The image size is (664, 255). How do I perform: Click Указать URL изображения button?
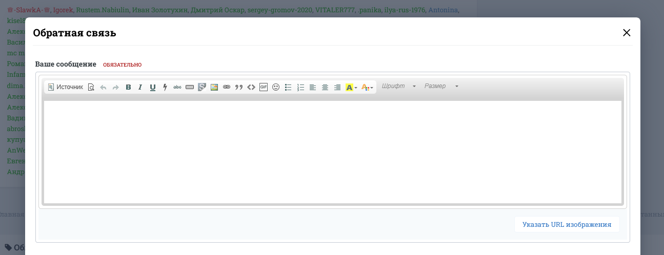click(x=567, y=224)
